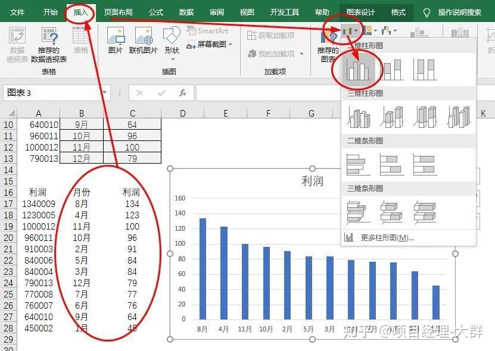Click the 160 value axis label
This screenshot has width=495, height=351.
(x=180, y=198)
